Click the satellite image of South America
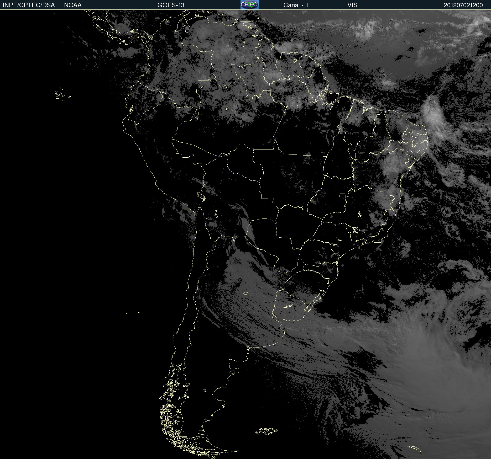Image resolution: width=491 pixels, height=459 pixels. point(245,234)
